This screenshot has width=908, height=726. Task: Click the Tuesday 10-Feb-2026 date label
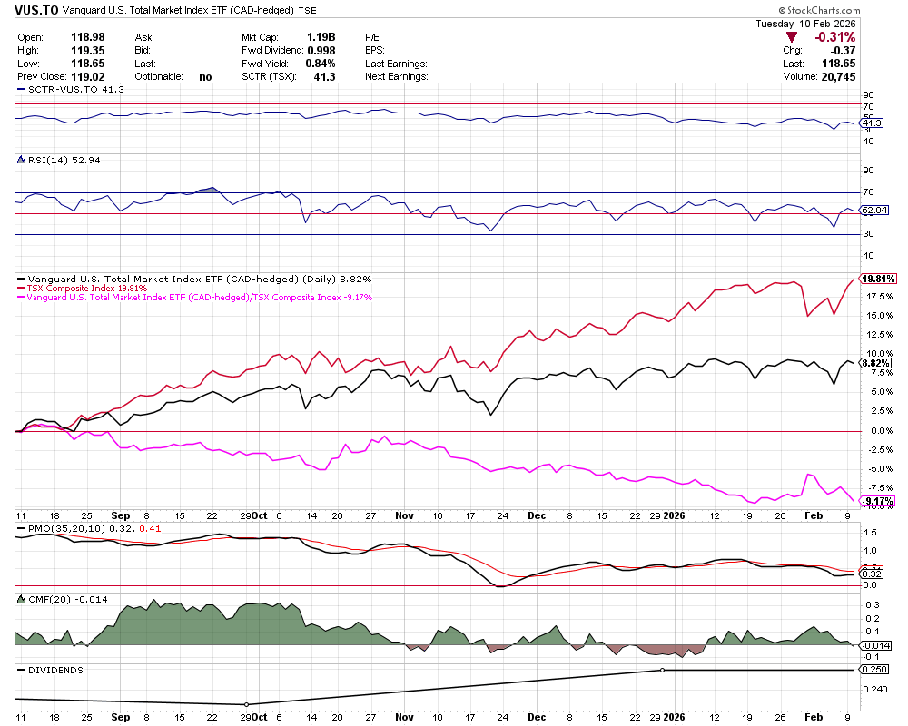click(805, 24)
